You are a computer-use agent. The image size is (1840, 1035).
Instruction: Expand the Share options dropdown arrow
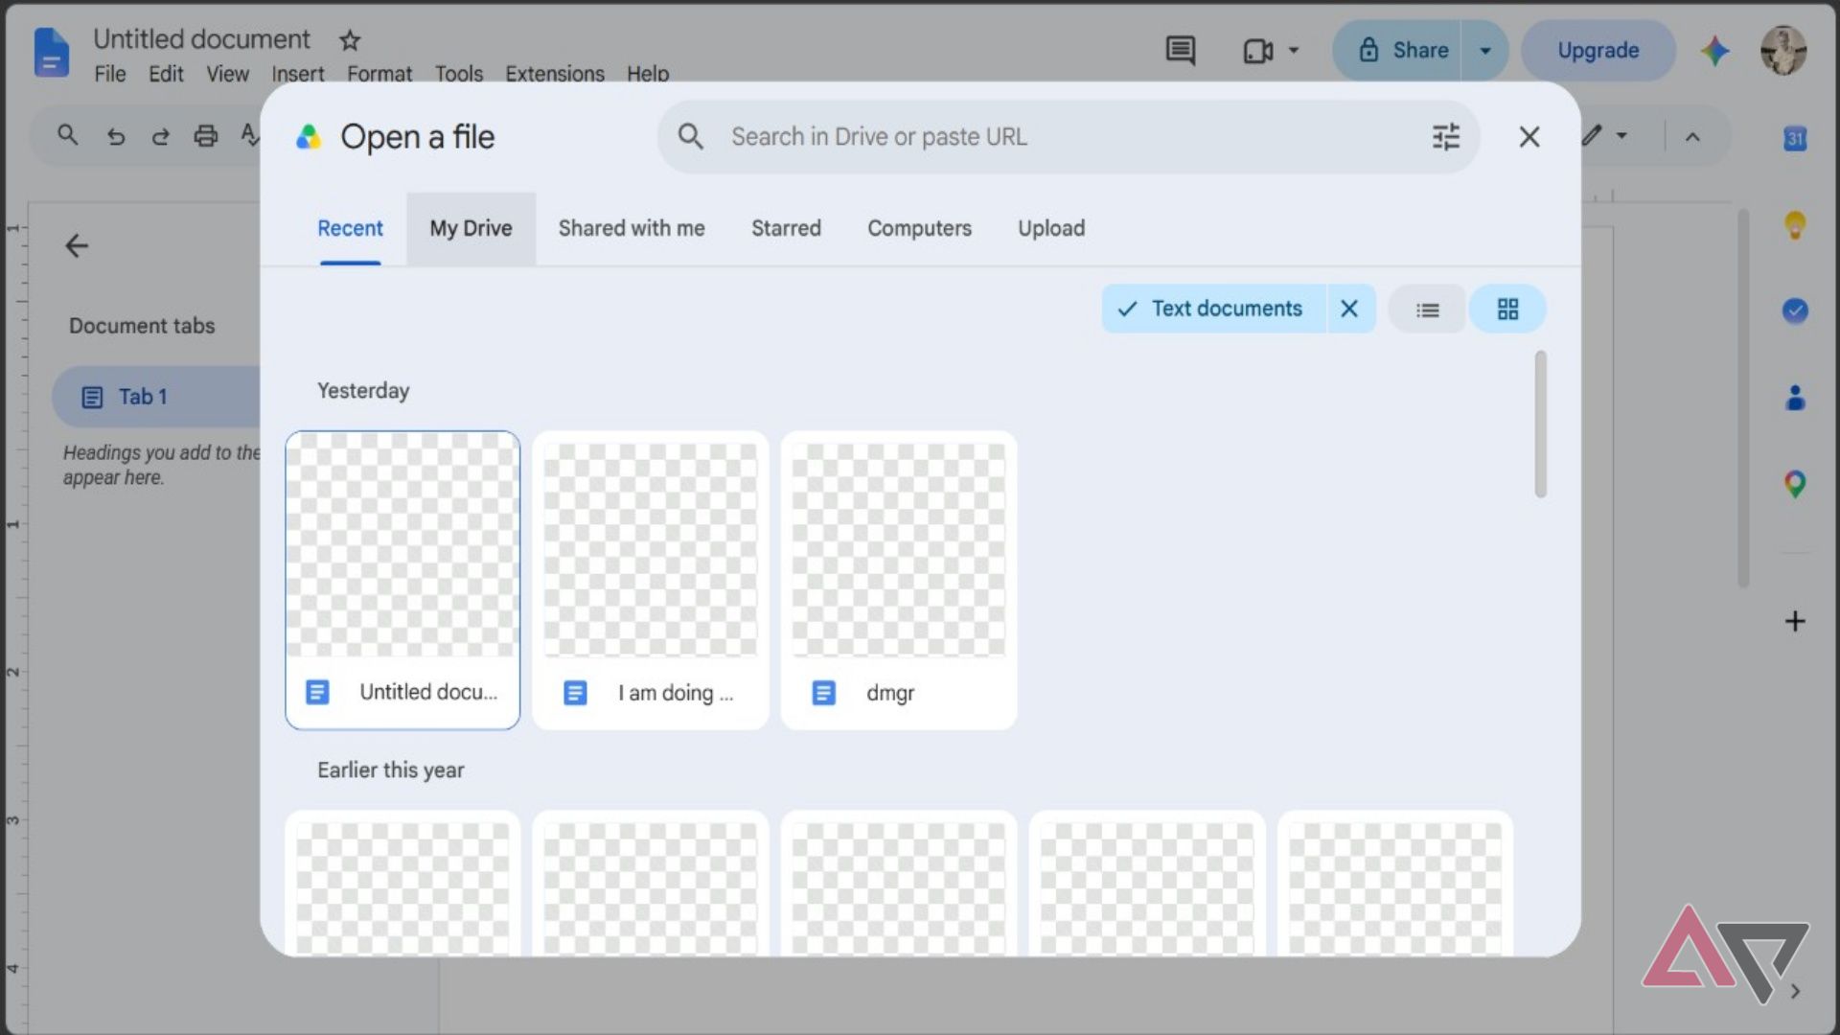pyautogui.click(x=1484, y=51)
